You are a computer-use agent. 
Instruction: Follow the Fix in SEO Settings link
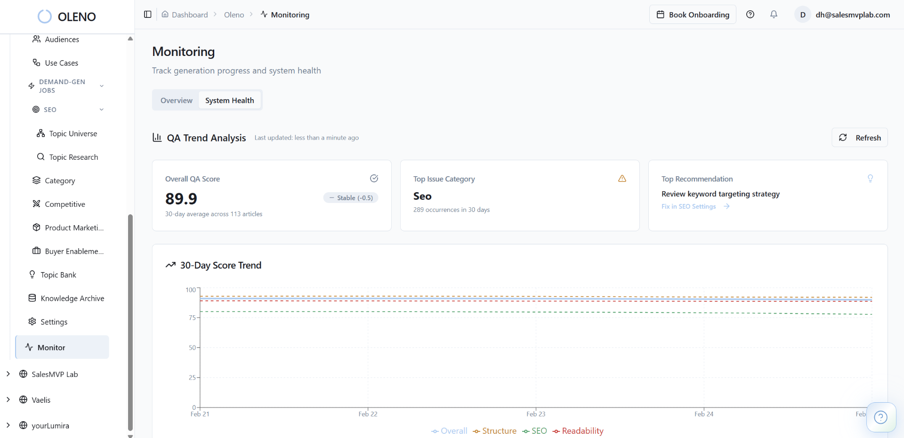pyautogui.click(x=688, y=206)
